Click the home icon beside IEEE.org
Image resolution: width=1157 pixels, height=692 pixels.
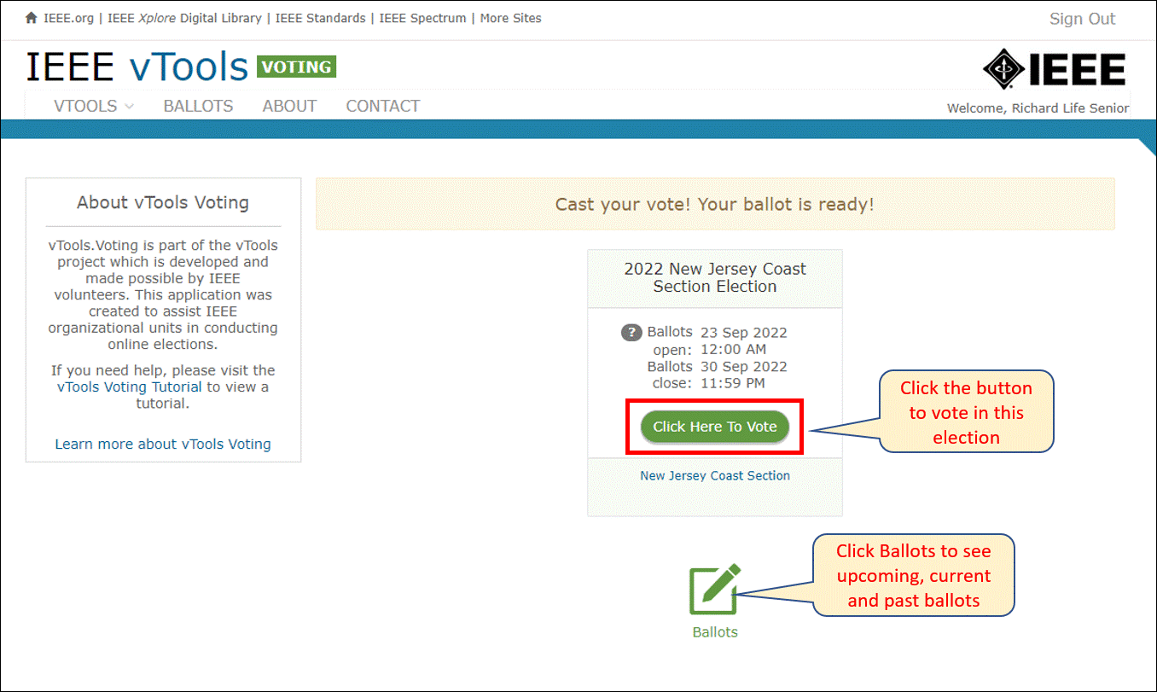[32, 18]
